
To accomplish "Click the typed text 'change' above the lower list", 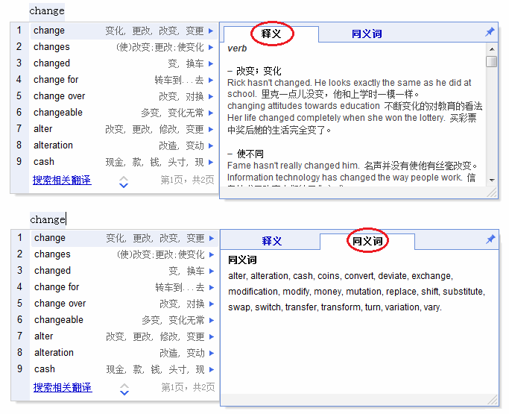I will [x=48, y=219].
